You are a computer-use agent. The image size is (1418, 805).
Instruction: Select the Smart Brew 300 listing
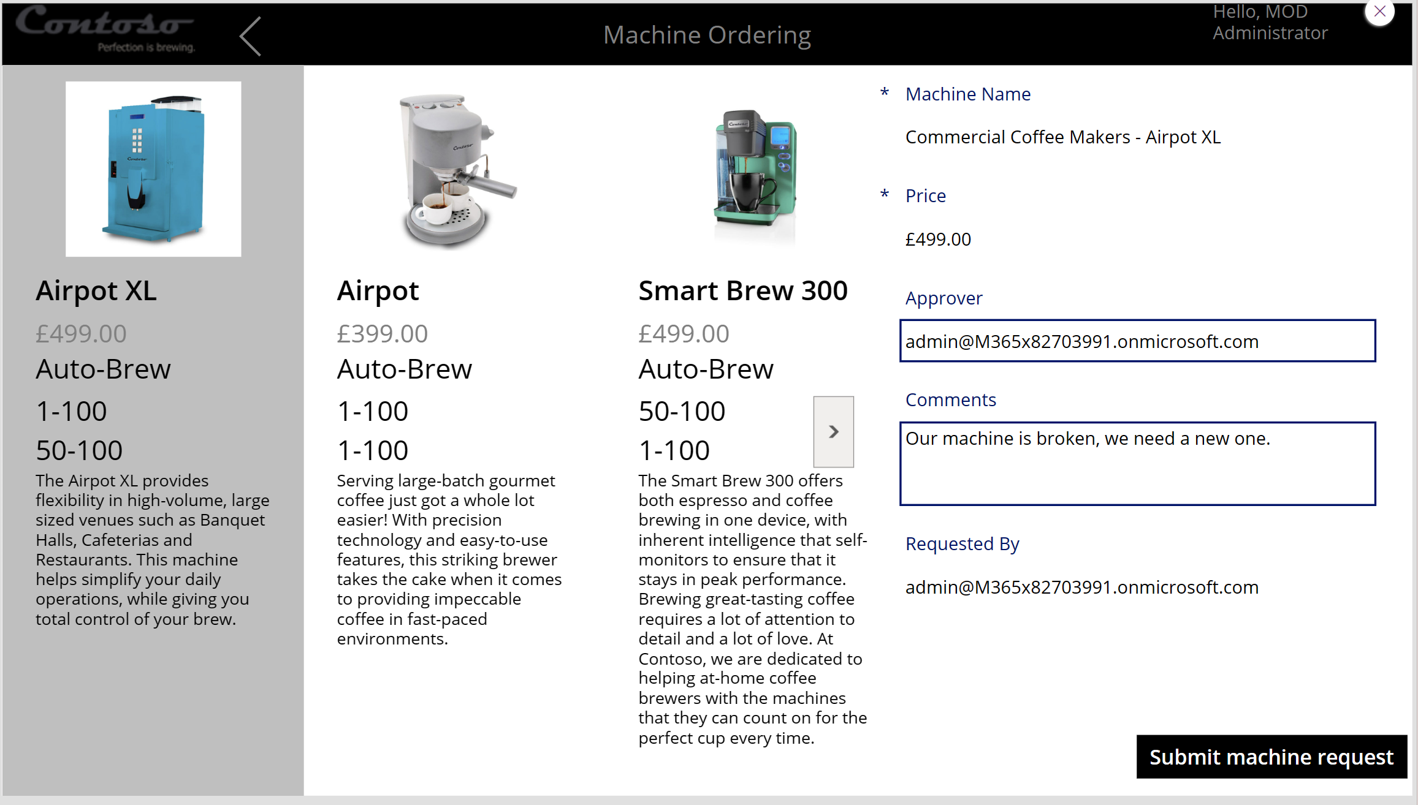pos(742,290)
